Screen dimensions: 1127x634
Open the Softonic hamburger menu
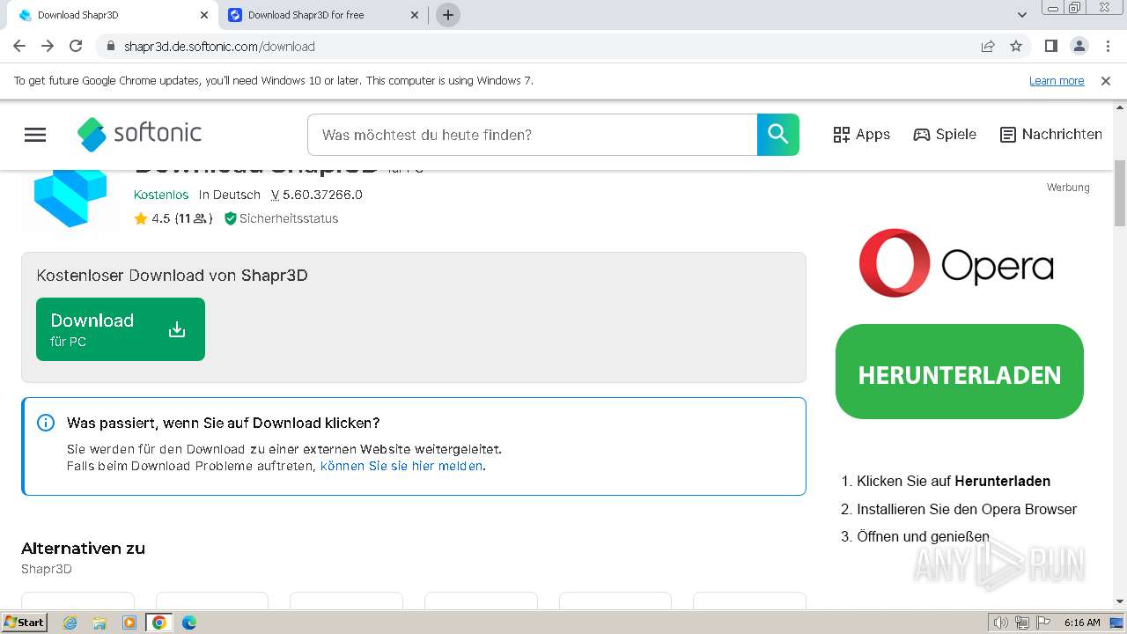click(x=35, y=135)
